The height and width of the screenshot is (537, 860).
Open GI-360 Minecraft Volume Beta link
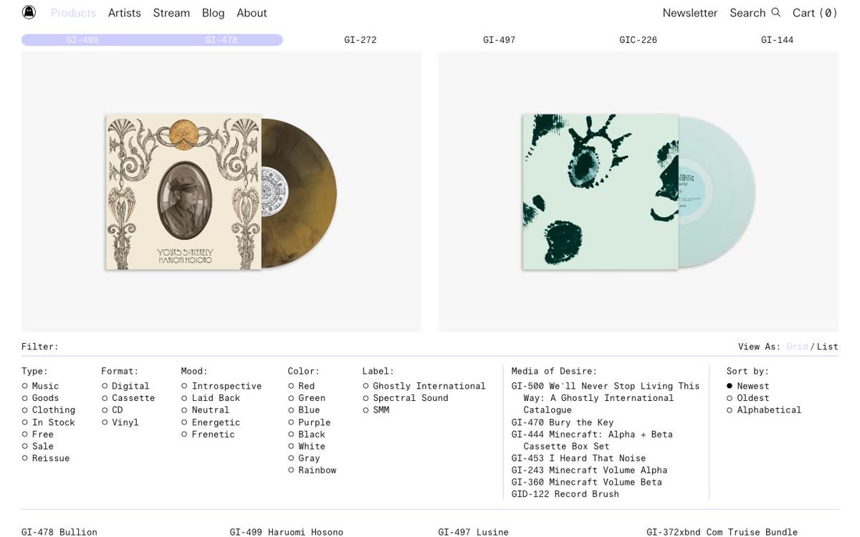[x=586, y=482]
